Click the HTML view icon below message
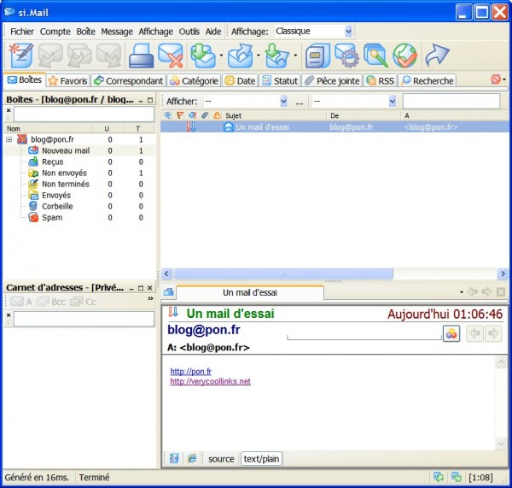The width and height of the screenshot is (512, 488). pos(174,459)
